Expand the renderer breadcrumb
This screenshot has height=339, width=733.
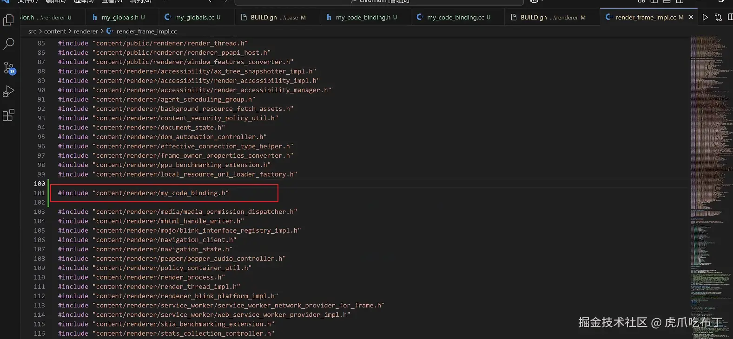(86, 32)
